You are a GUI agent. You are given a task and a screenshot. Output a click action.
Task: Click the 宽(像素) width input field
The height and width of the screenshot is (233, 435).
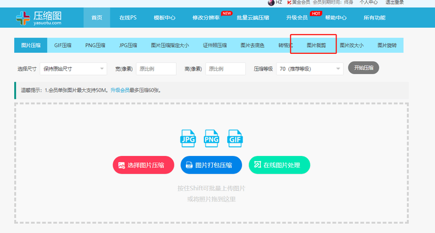(156, 69)
